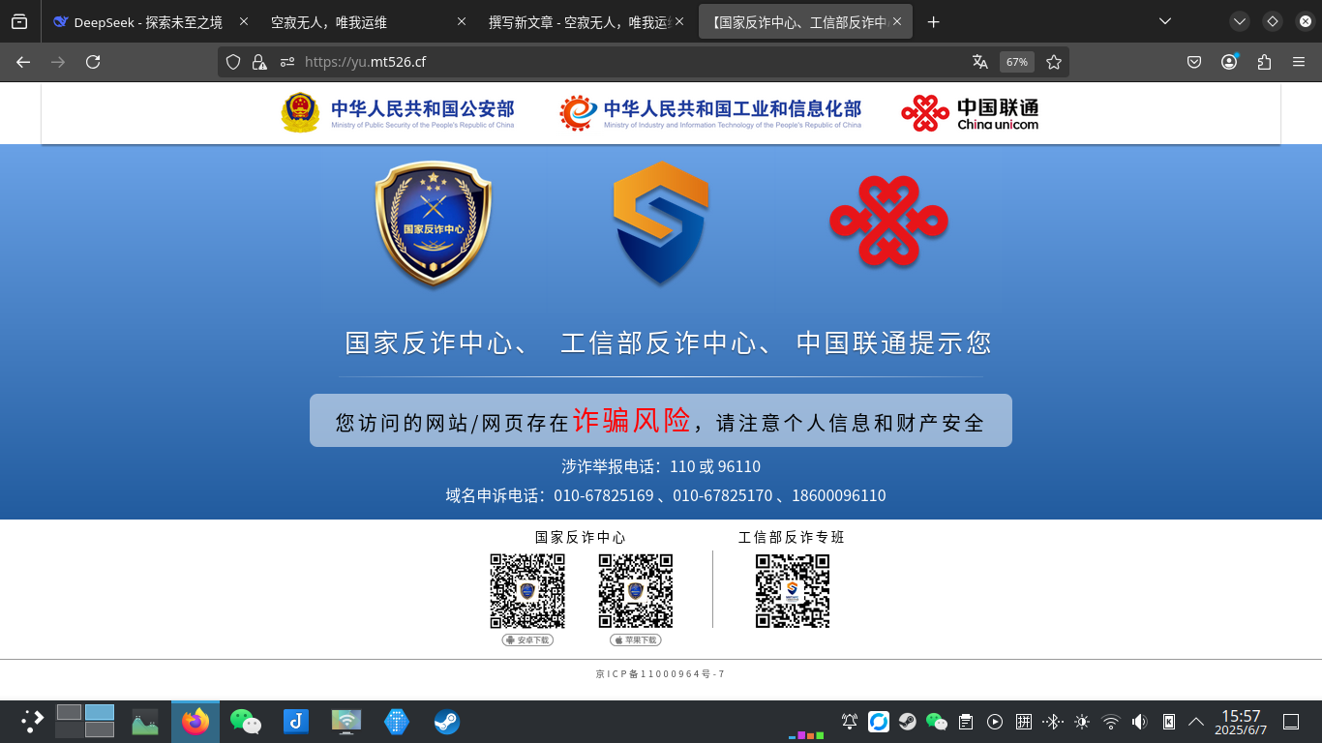The image size is (1322, 743).
Task: Switch to DeepSeek - 探索未至之境 tab
Action: 148,21
